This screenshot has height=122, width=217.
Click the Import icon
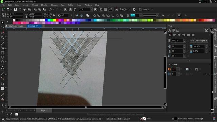tap(66, 9)
